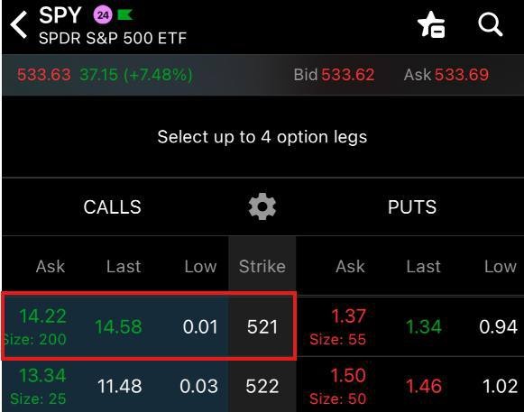
Task: Tap the puts Low column header
Action: [x=501, y=266]
